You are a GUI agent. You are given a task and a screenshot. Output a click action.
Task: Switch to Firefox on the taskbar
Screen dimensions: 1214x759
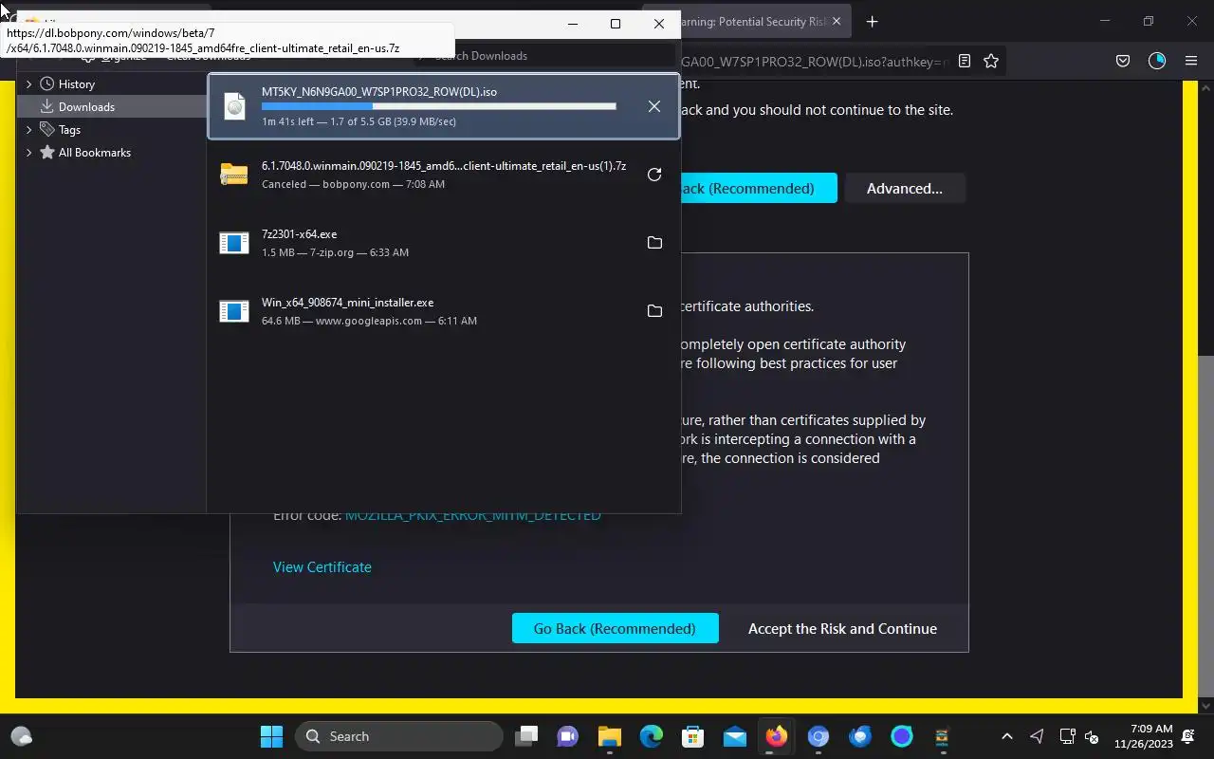point(777,736)
